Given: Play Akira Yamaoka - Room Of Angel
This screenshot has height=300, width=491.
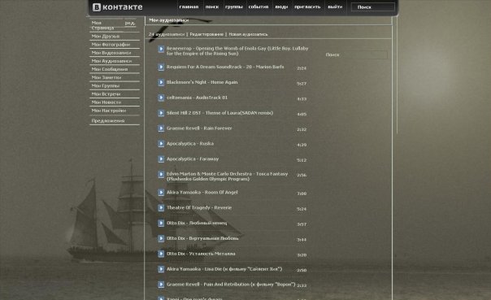Looking at the screenshot, I should [161, 193].
